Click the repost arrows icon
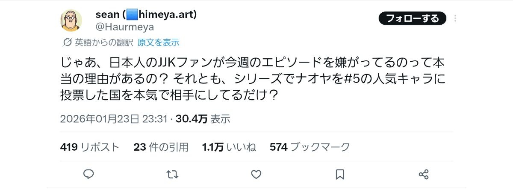 tap(172, 174)
